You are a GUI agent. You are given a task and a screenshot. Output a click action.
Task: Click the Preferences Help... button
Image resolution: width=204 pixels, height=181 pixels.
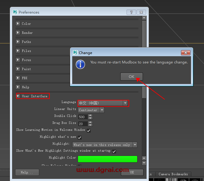click(x=27, y=172)
